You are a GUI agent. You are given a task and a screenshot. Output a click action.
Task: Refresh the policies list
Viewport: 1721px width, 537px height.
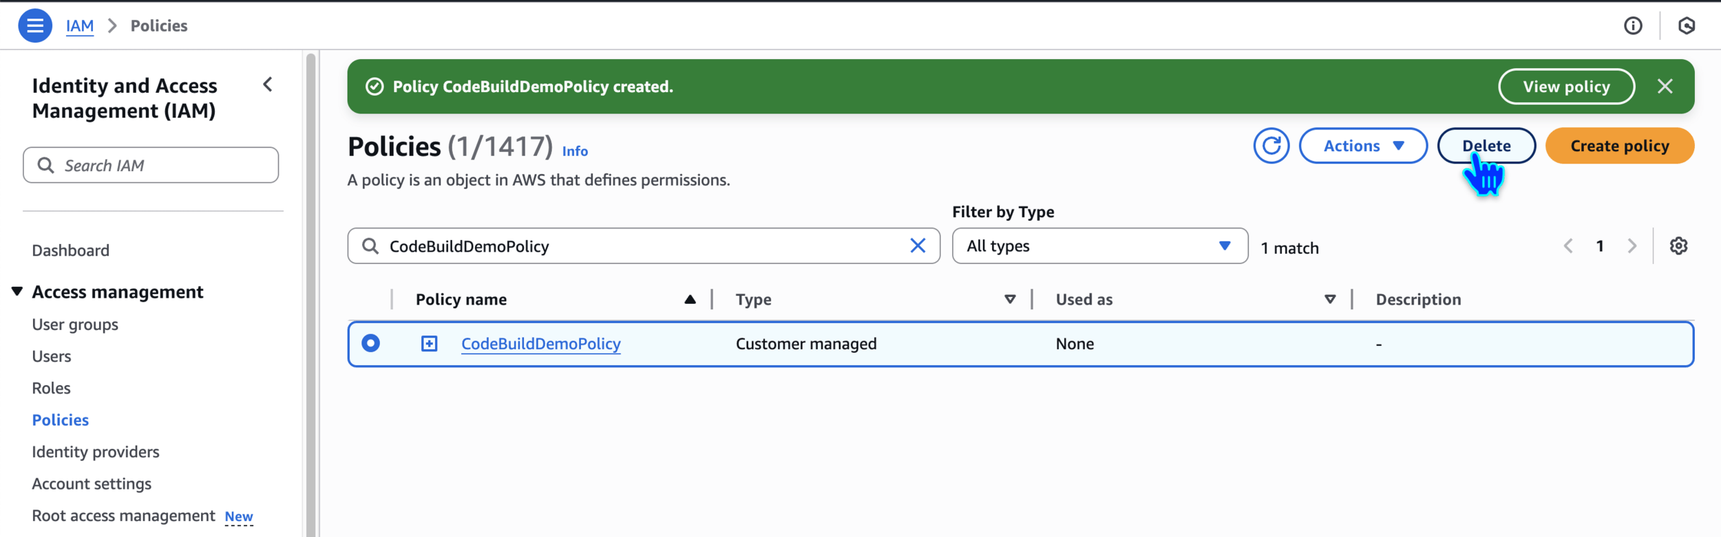click(x=1271, y=146)
